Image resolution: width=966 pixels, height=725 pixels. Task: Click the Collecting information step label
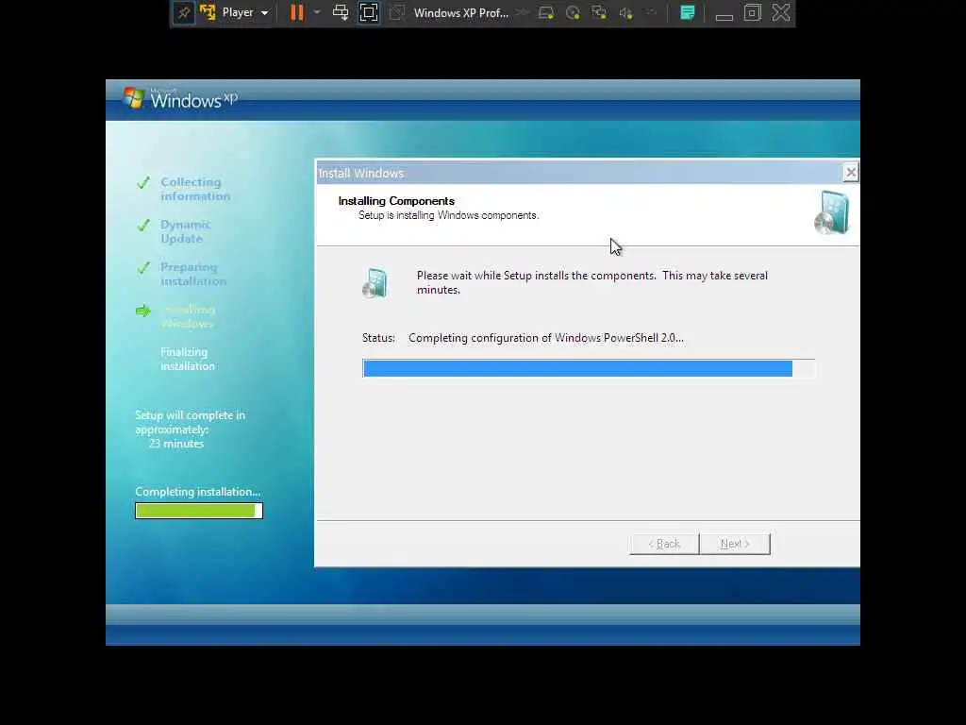[x=195, y=189]
